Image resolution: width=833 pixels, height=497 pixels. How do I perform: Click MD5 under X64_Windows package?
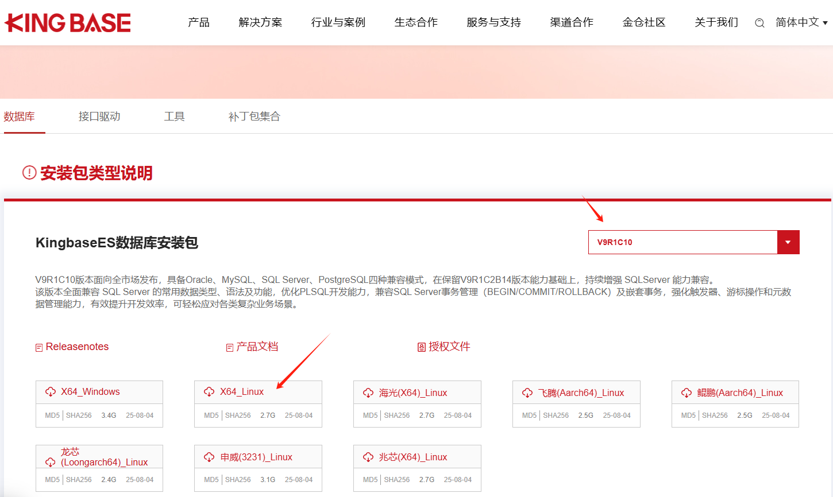pyautogui.click(x=52, y=416)
